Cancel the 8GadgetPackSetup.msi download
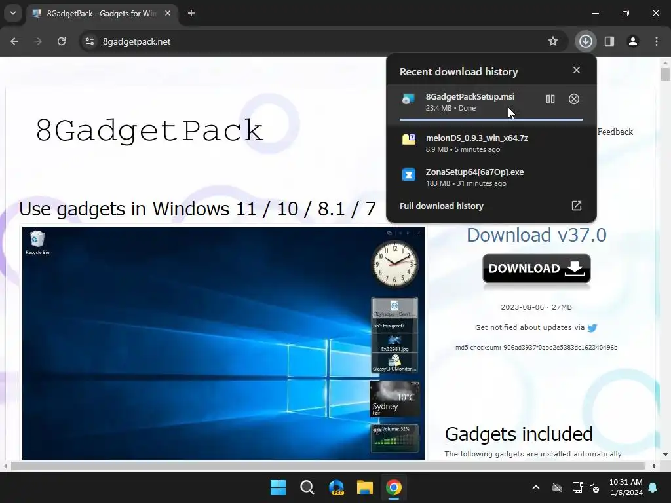 pos(574,100)
